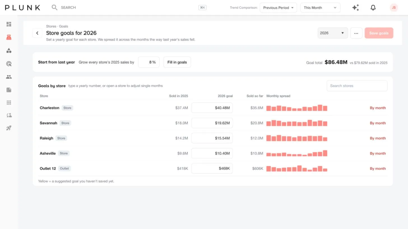Image resolution: width=408 pixels, height=229 pixels.
Task: Click the Outlet tag beside Outlet 12
Action: 64,169
